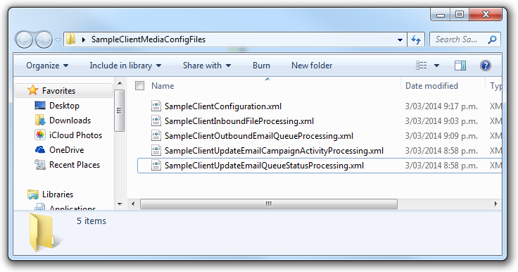Open OneDrive in Favorites

67,150
